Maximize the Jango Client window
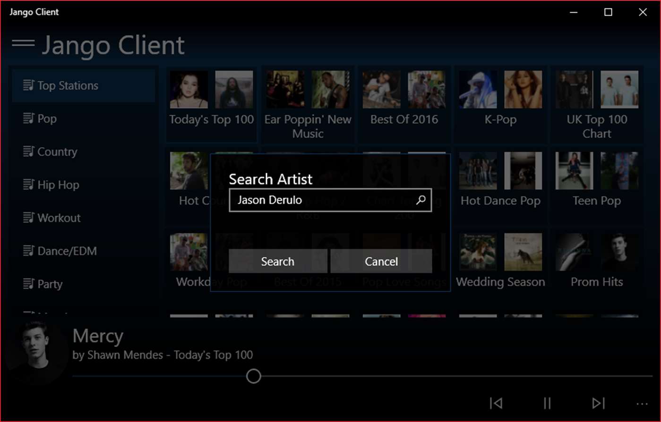This screenshot has width=661, height=422. pyautogui.click(x=609, y=12)
